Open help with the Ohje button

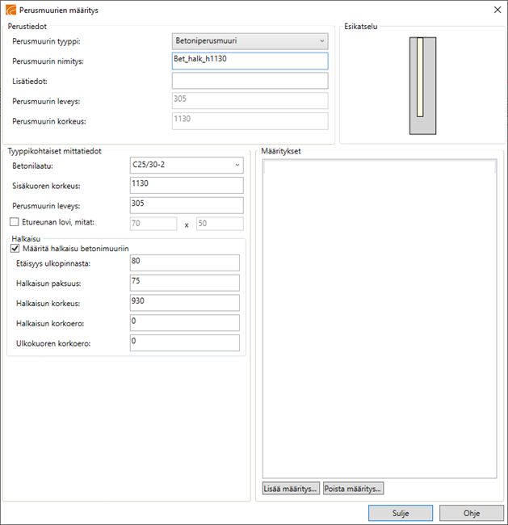471,513
